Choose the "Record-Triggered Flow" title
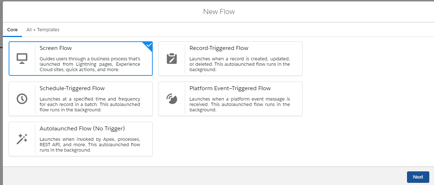434x185 pixels. (x=219, y=48)
